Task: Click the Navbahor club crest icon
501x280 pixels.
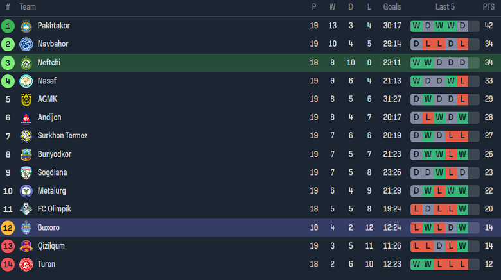Action: pos(26,44)
